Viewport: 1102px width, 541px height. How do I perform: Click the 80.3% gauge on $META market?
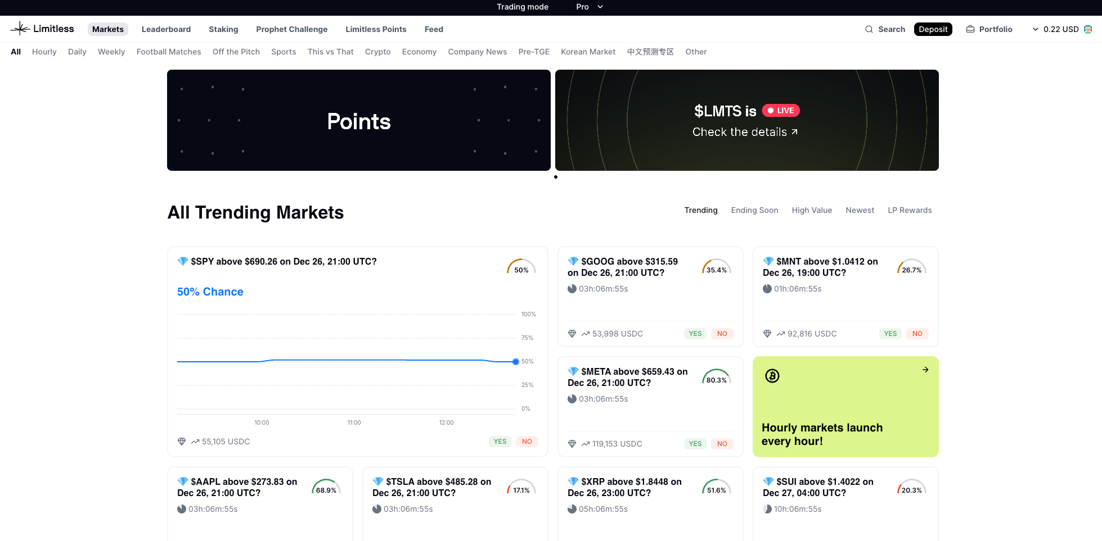(x=716, y=377)
